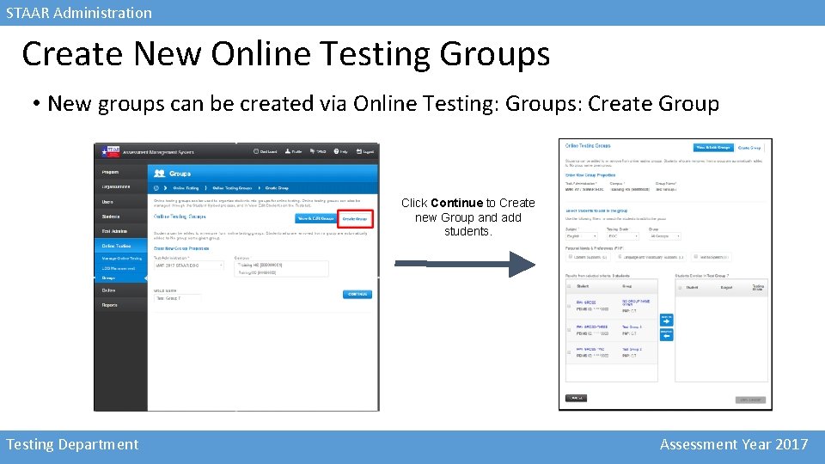The height and width of the screenshot is (464, 825).
Task: Check the Text-to-Speech checkbox
Action: pyautogui.click(x=695, y=257)
